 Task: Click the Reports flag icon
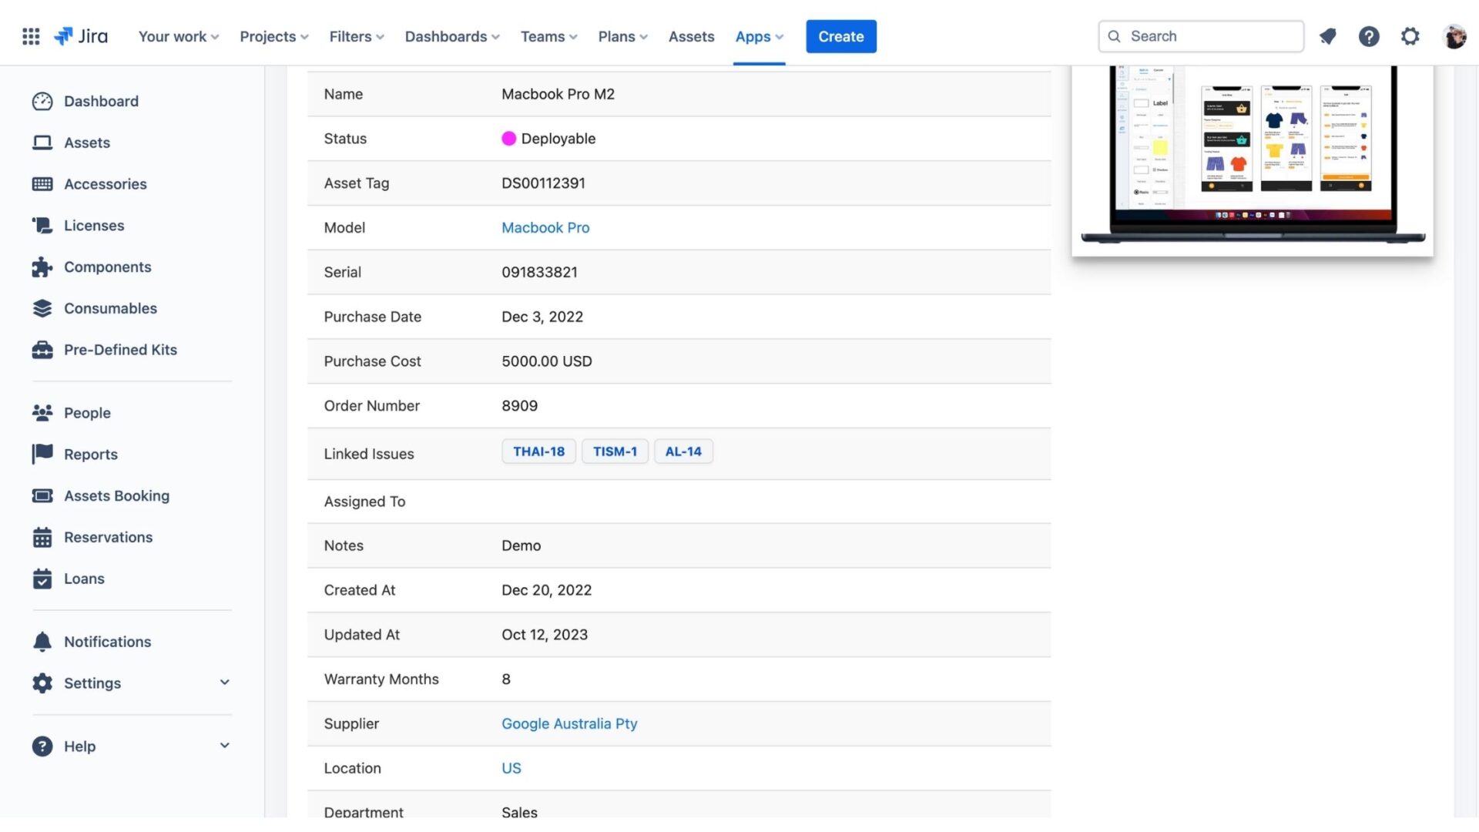(x=42, y=455)
